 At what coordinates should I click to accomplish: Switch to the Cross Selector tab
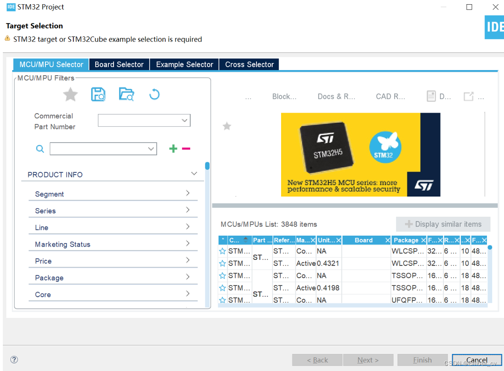tap(249, 65)
